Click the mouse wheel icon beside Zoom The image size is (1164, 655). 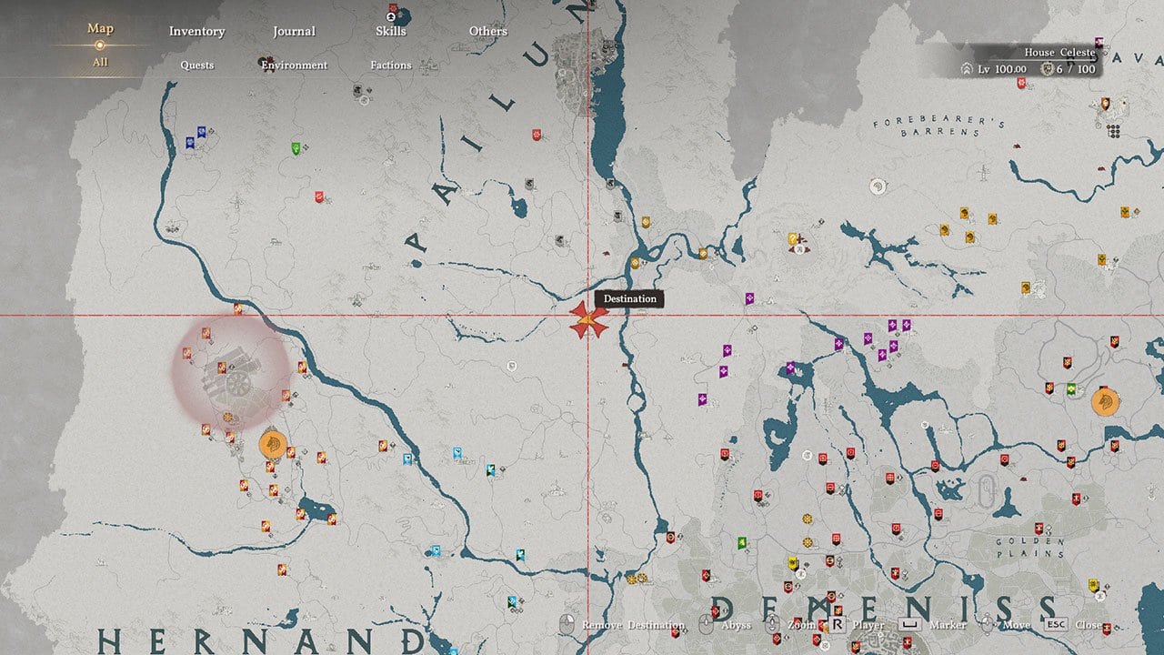[773, 626]
